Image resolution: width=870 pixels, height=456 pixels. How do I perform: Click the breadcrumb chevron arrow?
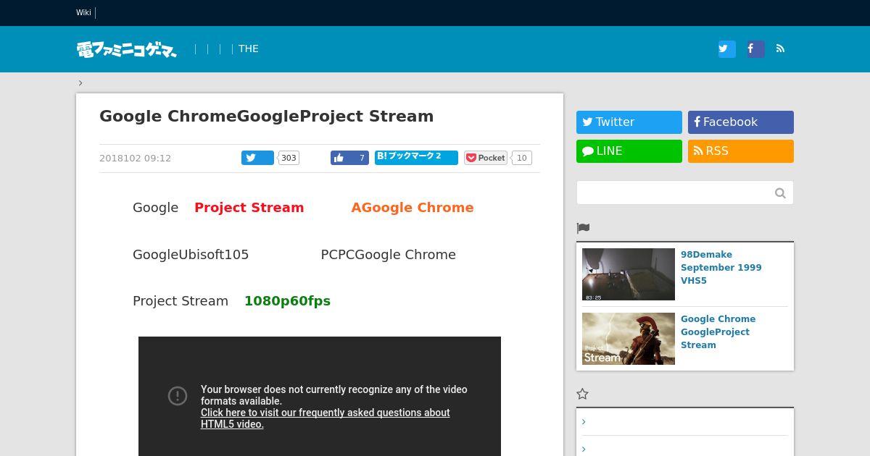click(80, 83)
